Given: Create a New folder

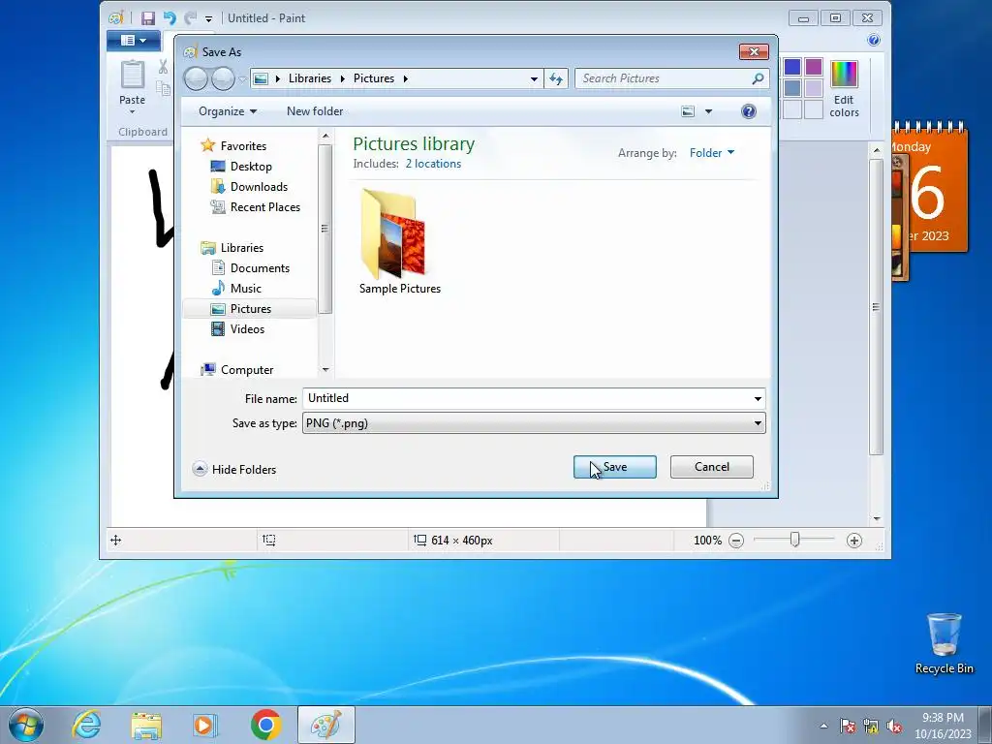Looking at the screenshot, I should click(315, 111).
